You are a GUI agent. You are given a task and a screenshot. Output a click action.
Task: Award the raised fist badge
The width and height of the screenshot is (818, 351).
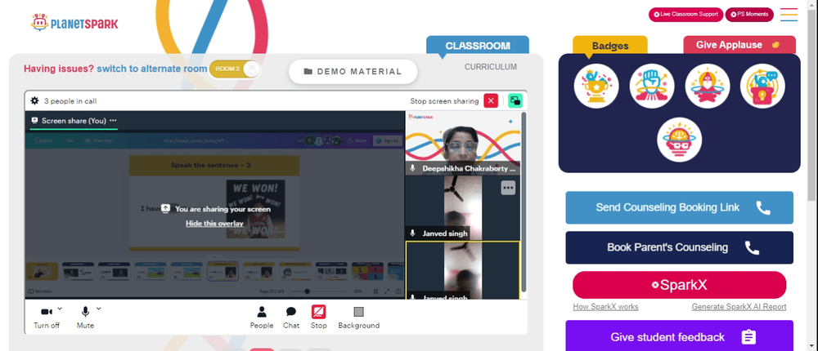coord(652,86)
